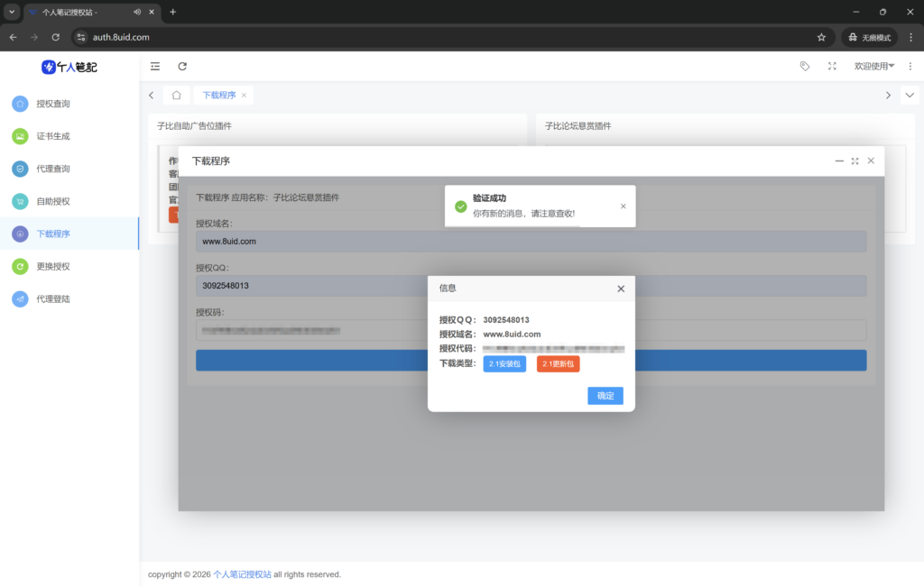Open the 个人笔记授权站 footer link

[x=242, y=574]
